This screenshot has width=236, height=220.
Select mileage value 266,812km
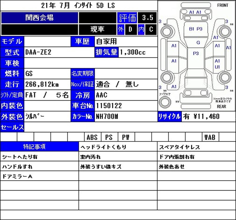click(x=42, y=84)
